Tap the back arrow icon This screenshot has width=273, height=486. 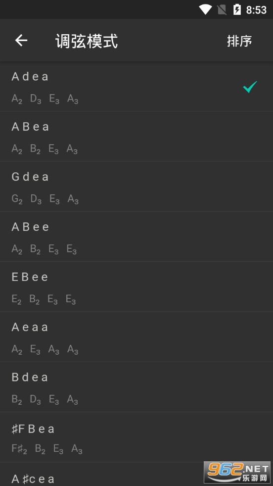pos(21,41)
